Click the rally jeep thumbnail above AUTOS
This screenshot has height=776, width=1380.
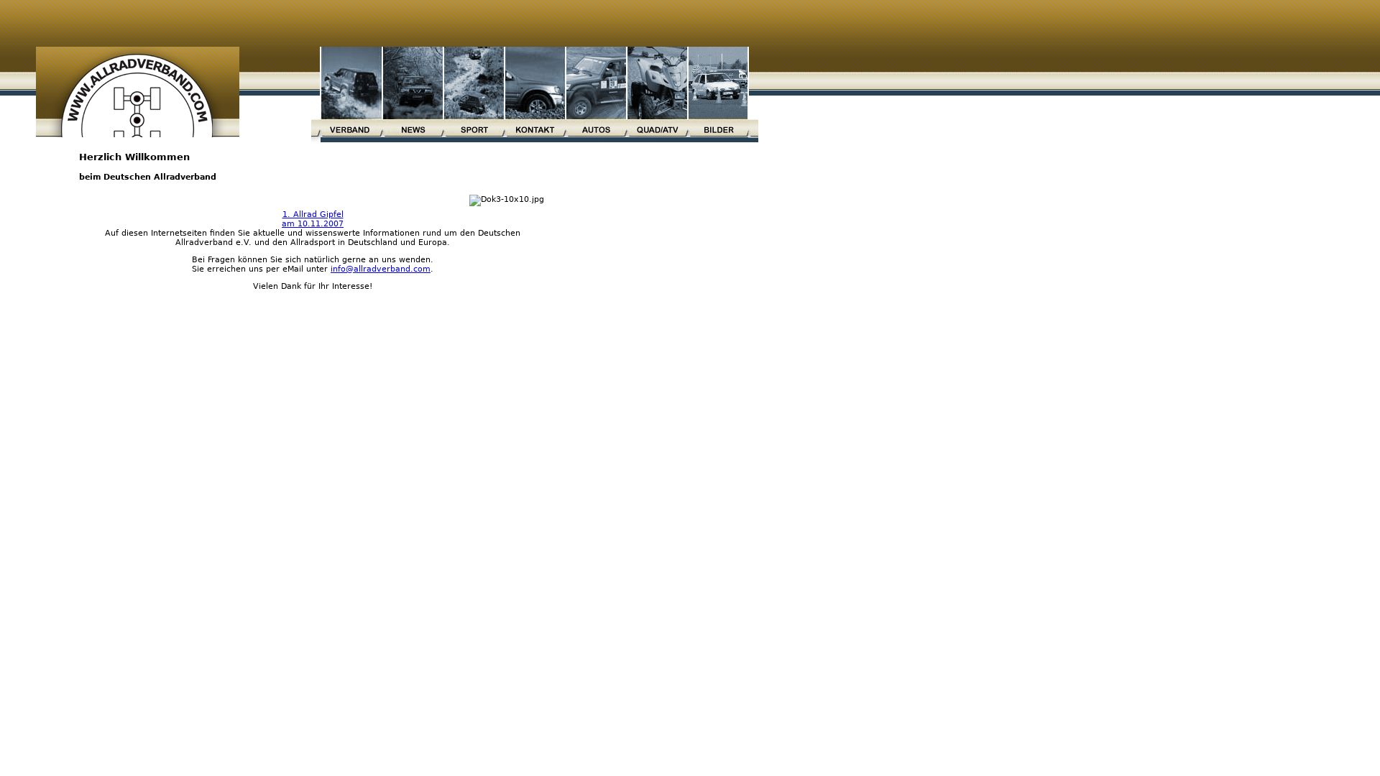pyautogui.click(x=596, y=83)
